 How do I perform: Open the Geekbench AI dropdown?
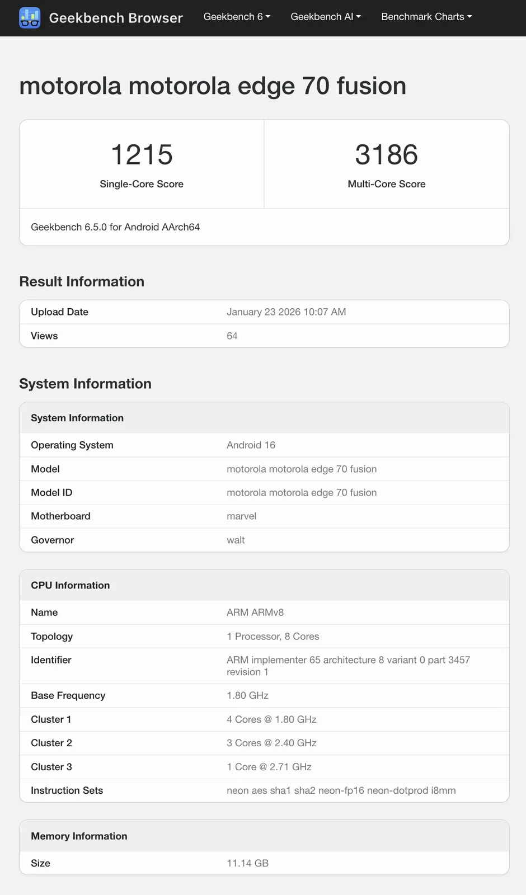pos(326,17)
